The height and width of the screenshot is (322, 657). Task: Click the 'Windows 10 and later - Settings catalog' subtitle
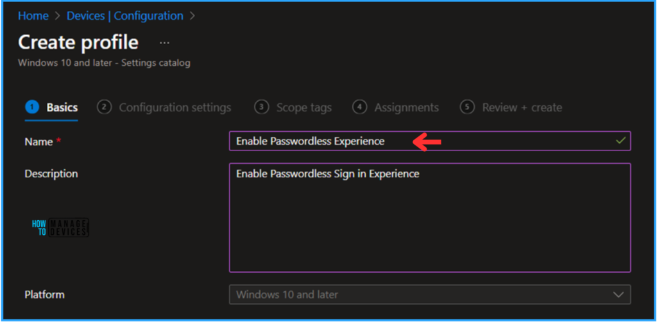coord(105,63)
